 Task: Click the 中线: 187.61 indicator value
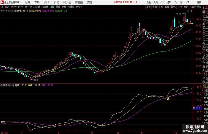click(x=34, y=85)
